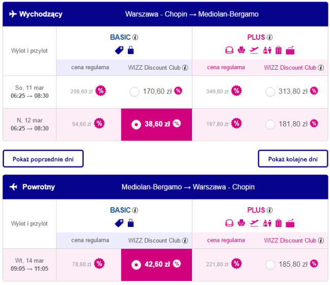
Task: Click the info icon next to return PLUS
Action: coord(270,210)
